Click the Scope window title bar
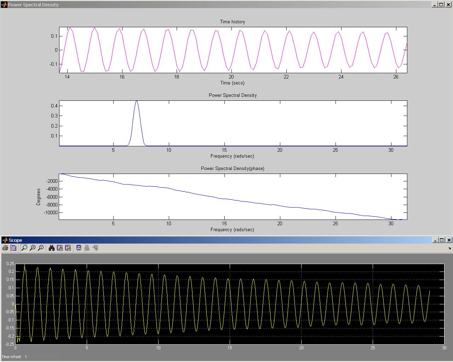This screenshot has width=453, height=362. [212, 240]
